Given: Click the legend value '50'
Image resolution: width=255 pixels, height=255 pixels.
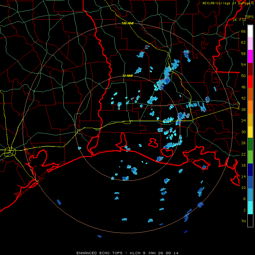Looking at the screenshot, I should (x=243, y=76).
